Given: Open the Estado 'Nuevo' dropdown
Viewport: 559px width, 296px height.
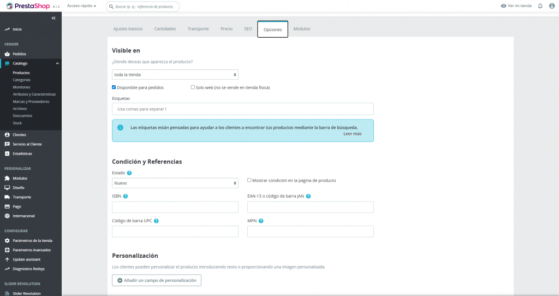Looking at the screenshot, I should tap(175, 183).
